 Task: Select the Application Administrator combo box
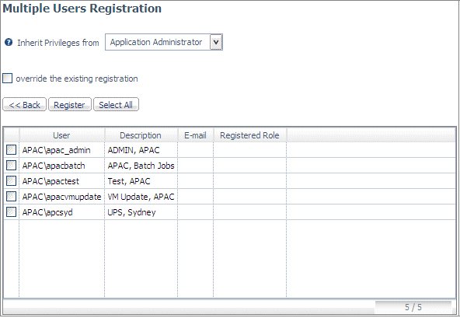164,42
